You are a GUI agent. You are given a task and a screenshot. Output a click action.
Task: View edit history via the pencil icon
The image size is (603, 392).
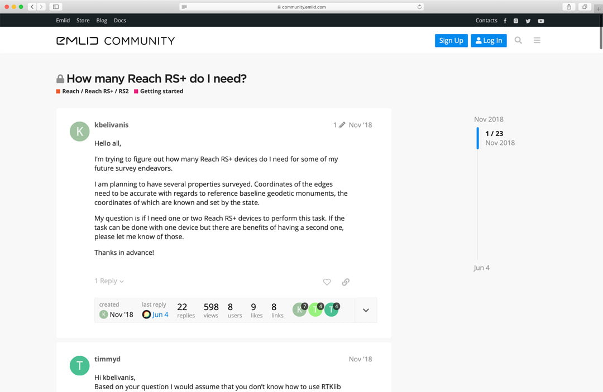pos(342,125)
